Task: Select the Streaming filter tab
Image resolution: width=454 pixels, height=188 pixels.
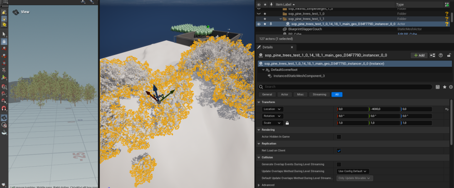Action: coord(319,94)
